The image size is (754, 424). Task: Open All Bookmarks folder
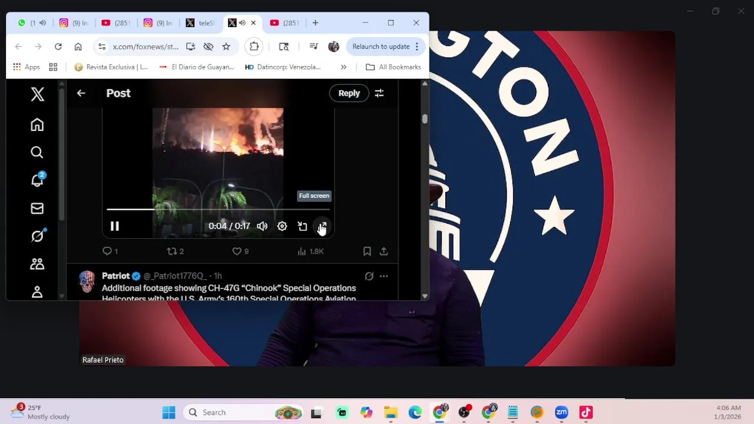click(393, 67)
